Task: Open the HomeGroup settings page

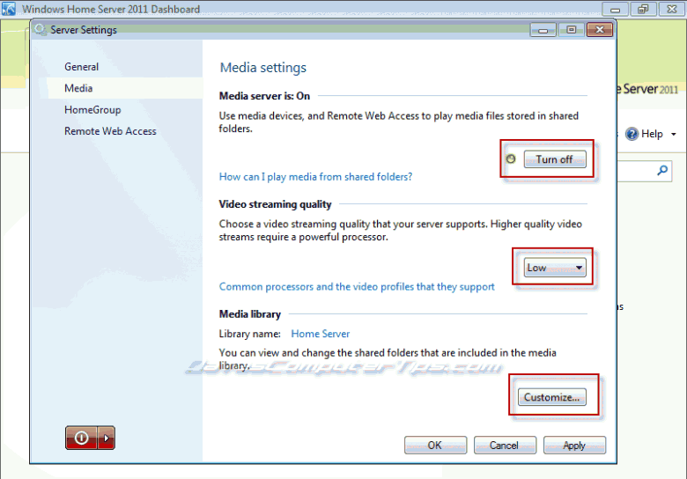Action: click(x=92, y=110)
